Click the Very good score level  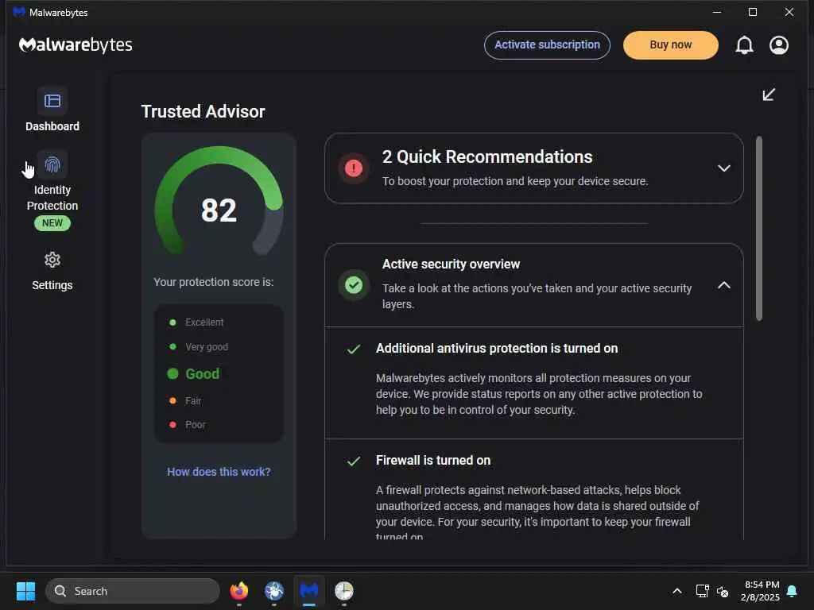pyautogui.click(x=206, y=347)
